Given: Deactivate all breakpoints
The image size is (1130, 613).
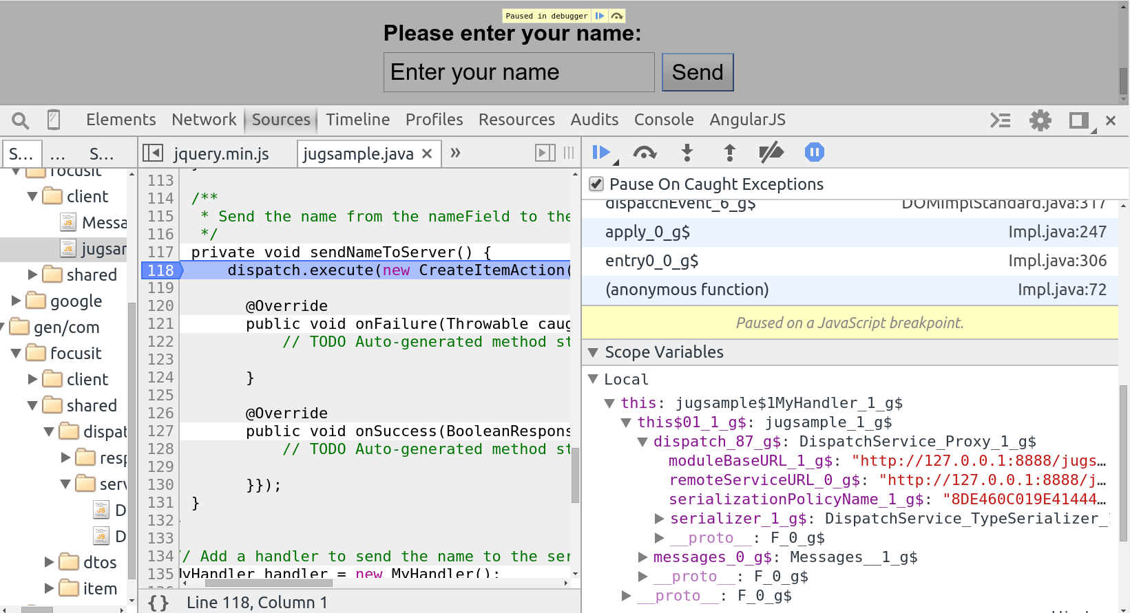Looking at the screenshot, I should 771,152.
